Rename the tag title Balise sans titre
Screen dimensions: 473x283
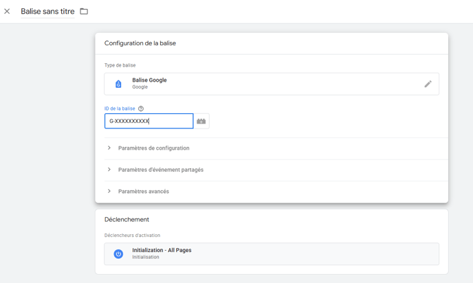[47, 12]
